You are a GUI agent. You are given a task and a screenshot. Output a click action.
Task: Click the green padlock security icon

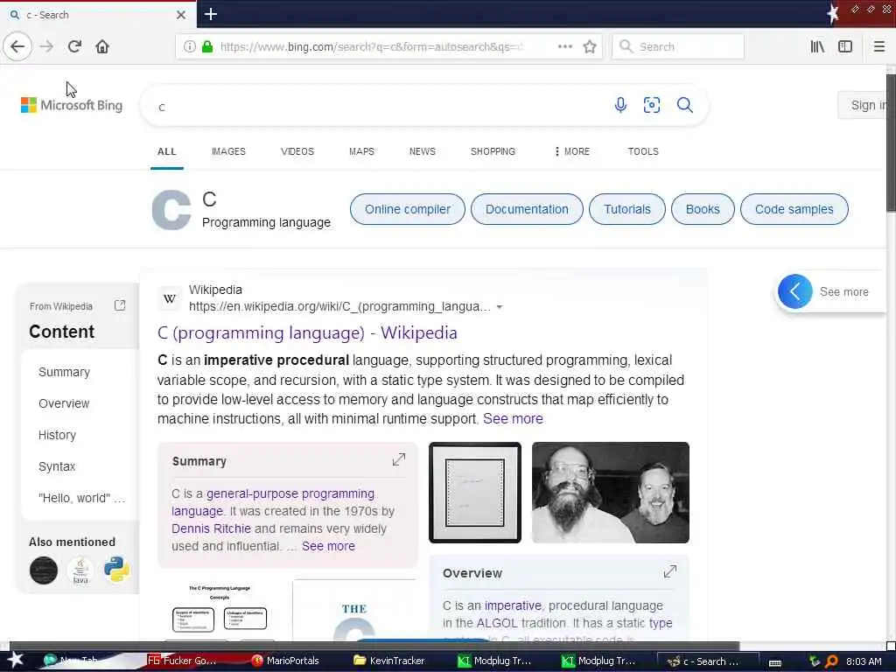(207, 46)
